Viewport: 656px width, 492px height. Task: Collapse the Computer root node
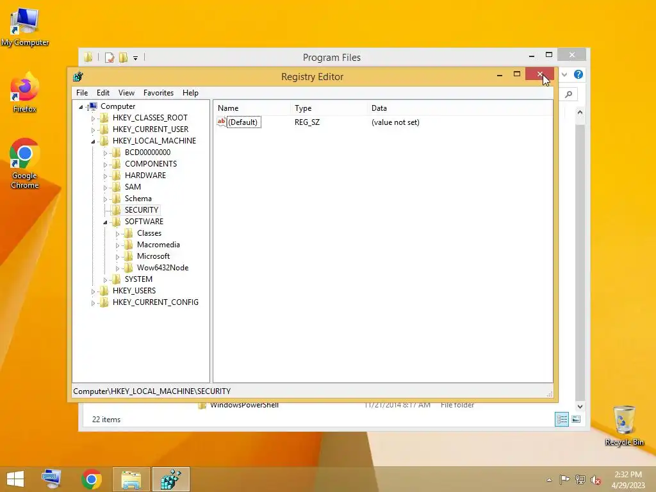(x=81, y=107)
